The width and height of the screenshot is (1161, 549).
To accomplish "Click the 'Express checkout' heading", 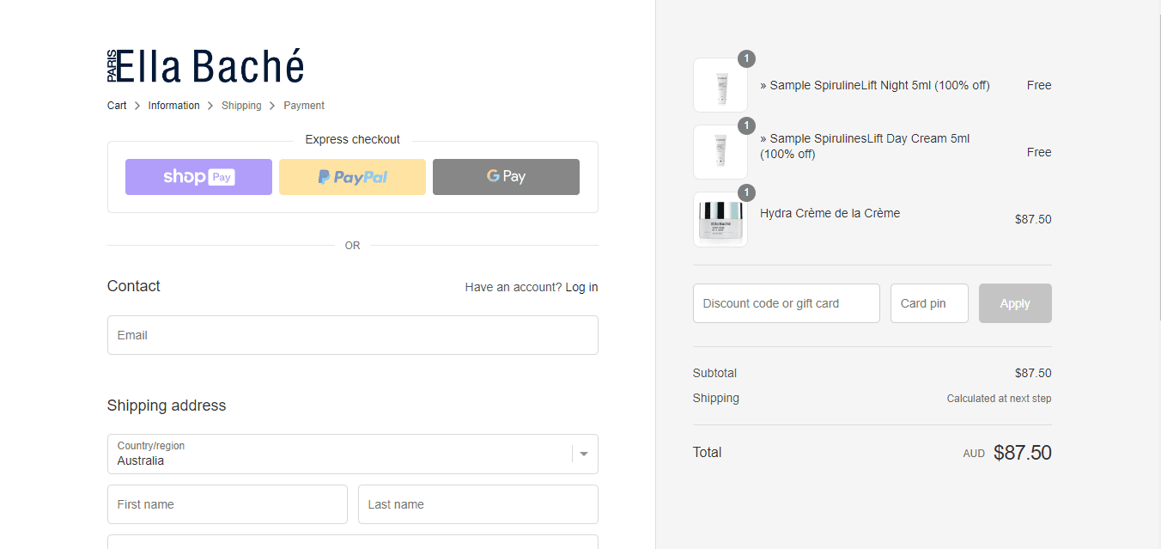I will 352,139.
